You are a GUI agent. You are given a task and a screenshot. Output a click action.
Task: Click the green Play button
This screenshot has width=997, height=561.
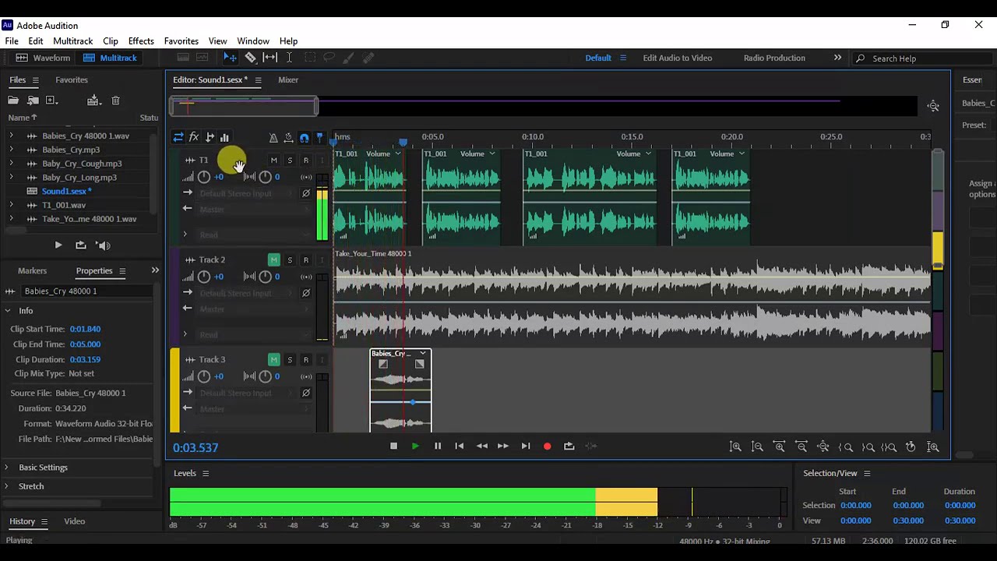coord(415,446)
